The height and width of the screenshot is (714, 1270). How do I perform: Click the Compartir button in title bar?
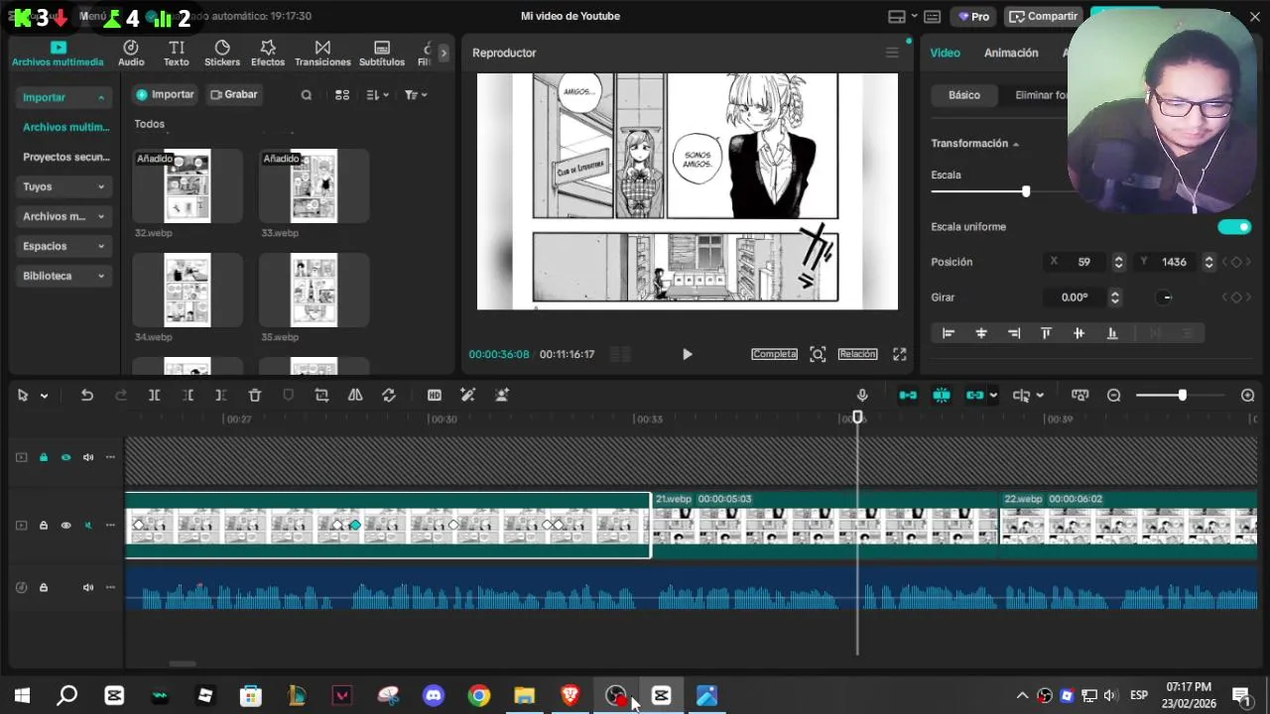[1044, 17]
